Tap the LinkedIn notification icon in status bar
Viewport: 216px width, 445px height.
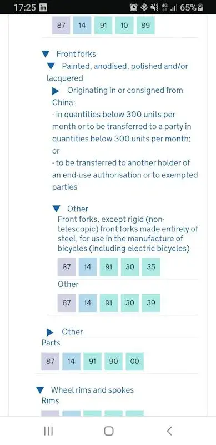click(43, 8)
